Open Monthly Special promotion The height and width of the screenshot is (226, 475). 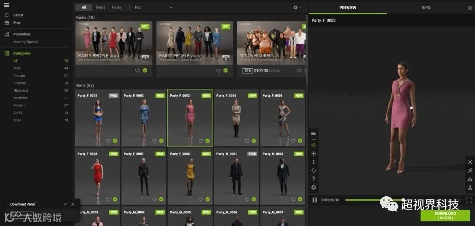click(x=26, y=42)
